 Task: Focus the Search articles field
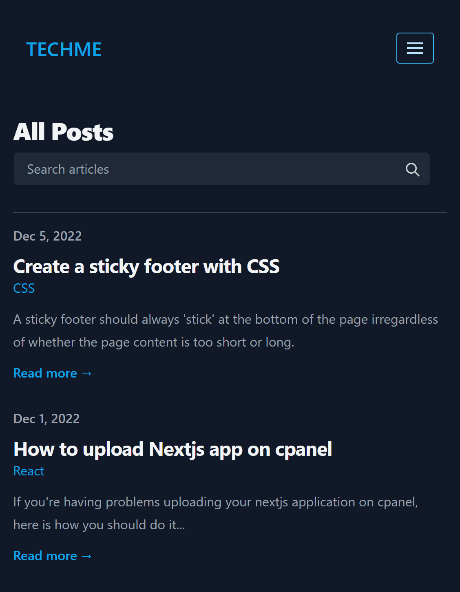coord(204,169)
